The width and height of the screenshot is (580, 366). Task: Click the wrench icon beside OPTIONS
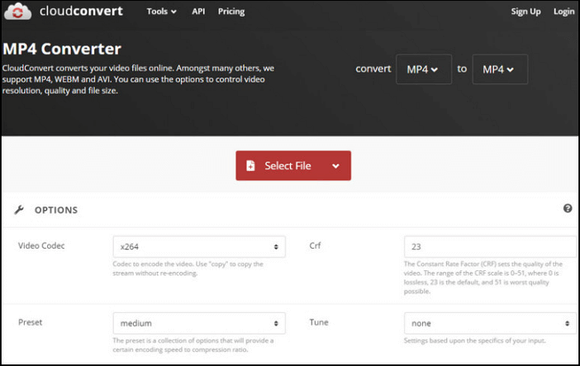[19, 210]
